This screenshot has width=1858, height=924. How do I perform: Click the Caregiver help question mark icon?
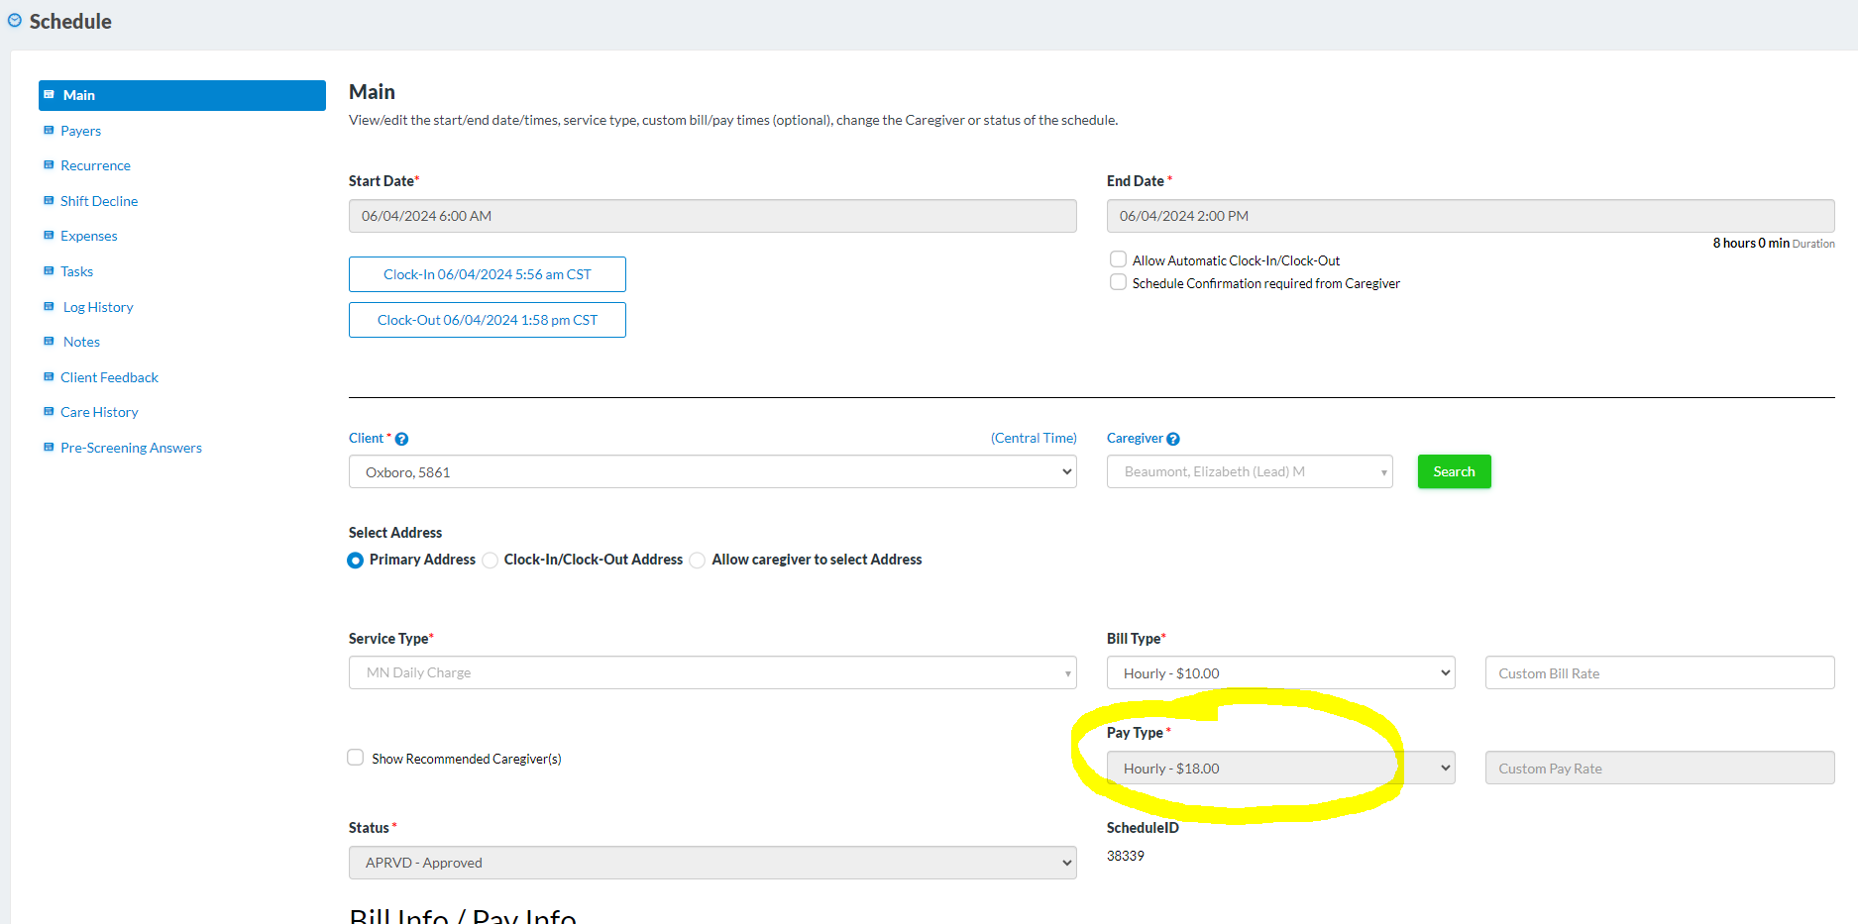[1173, 439]
